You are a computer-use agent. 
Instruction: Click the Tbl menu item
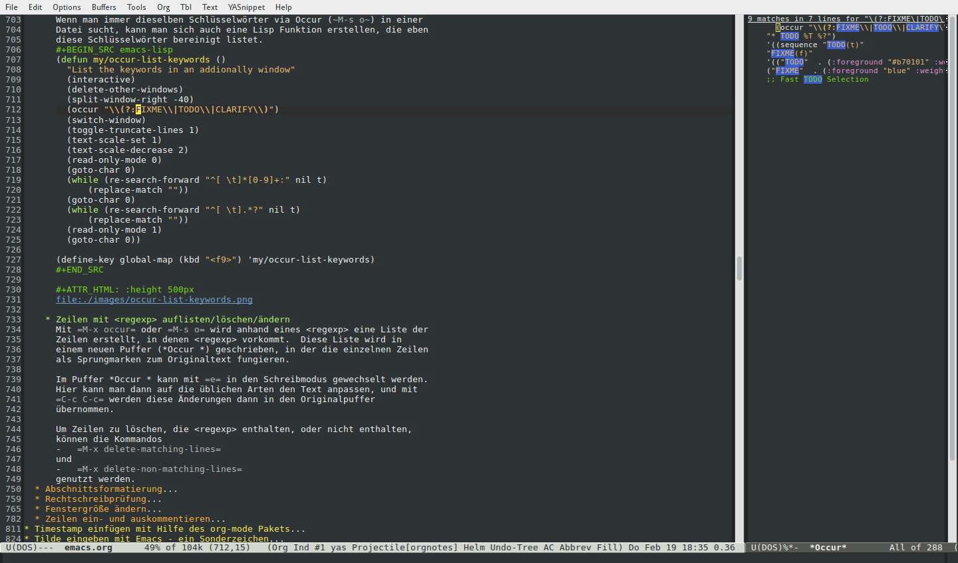coord(186,7)
